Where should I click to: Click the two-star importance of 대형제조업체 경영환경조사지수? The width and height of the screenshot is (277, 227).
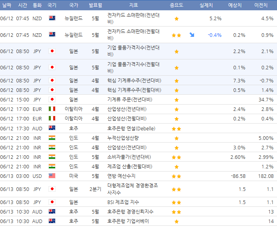point(177,189)
